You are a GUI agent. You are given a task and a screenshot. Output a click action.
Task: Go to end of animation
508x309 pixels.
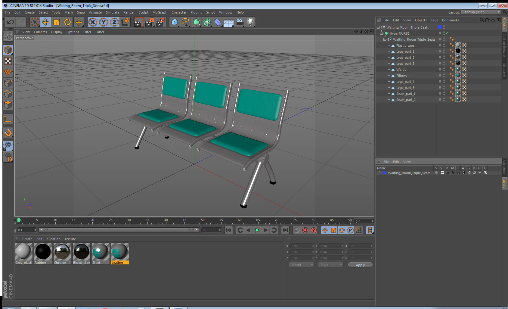(285, 230)
